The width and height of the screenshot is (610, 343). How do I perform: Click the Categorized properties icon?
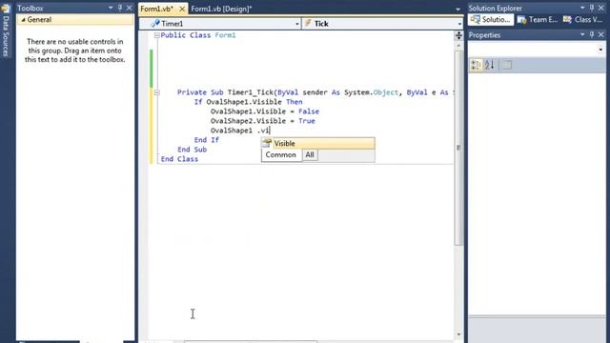tap(476, 65)
